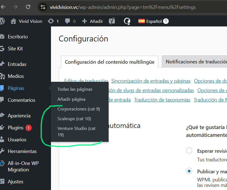The width and height of the screenshot is (227, 190).
Task: Open Corporaciones (cat 9) pages
Action: pyautogui.click(x=79, y=109)
